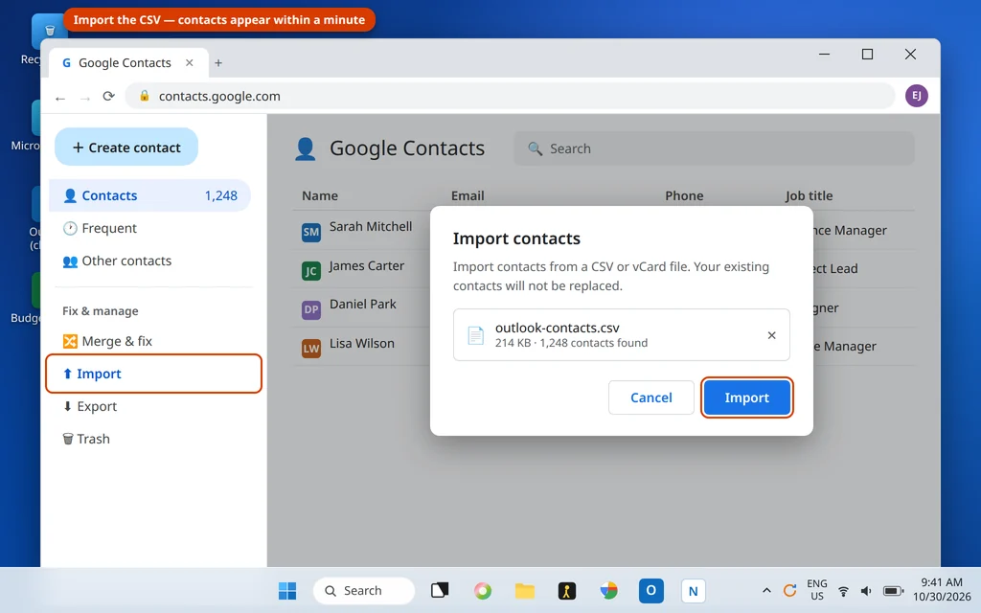Show hidden system tray icons
Image resolution: width=981 pixels, height=613 pixels.
tap(766, 590)
